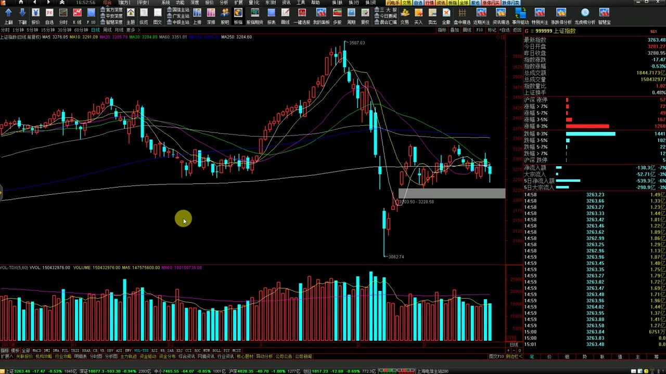
Task: Select the 周线 weekly period
Action: coord(107,30)
